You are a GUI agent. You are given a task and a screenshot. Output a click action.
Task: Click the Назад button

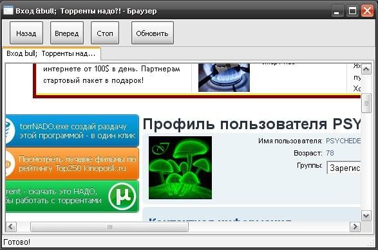(x=26, y=33)
